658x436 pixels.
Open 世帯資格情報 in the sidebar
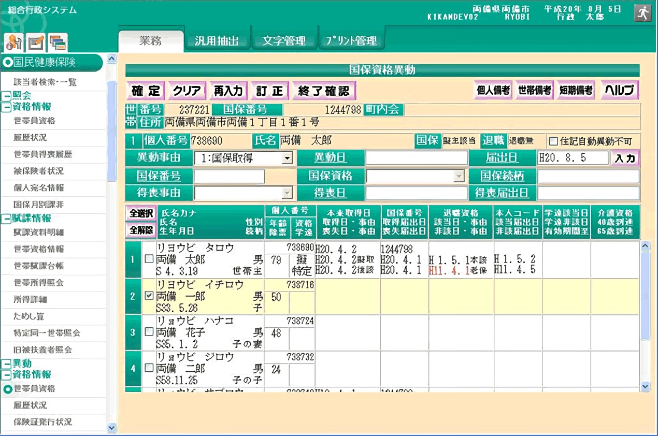[x=38, y=249]
